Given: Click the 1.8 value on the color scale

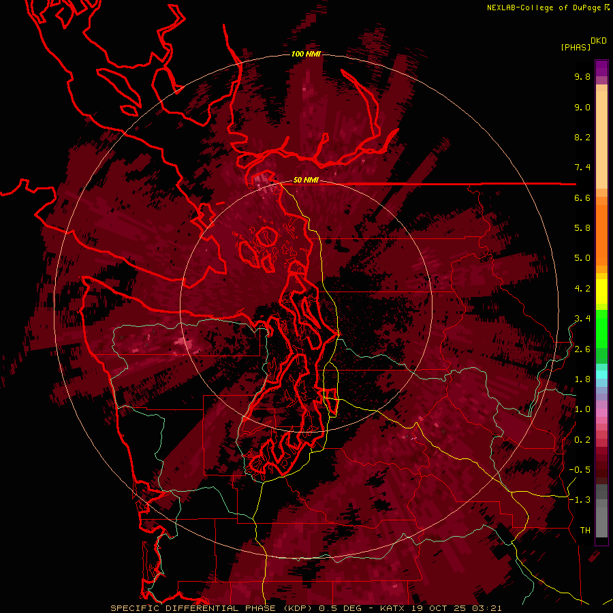Looking at the screenshot, I should [x=582, y=379].
